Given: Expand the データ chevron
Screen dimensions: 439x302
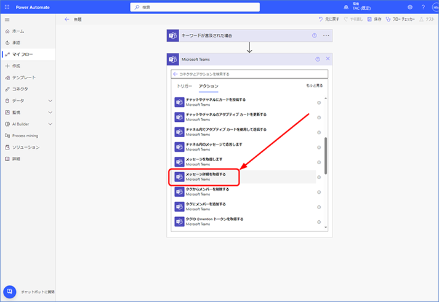Looking at the screenshot, I should (x=50, y=101).
